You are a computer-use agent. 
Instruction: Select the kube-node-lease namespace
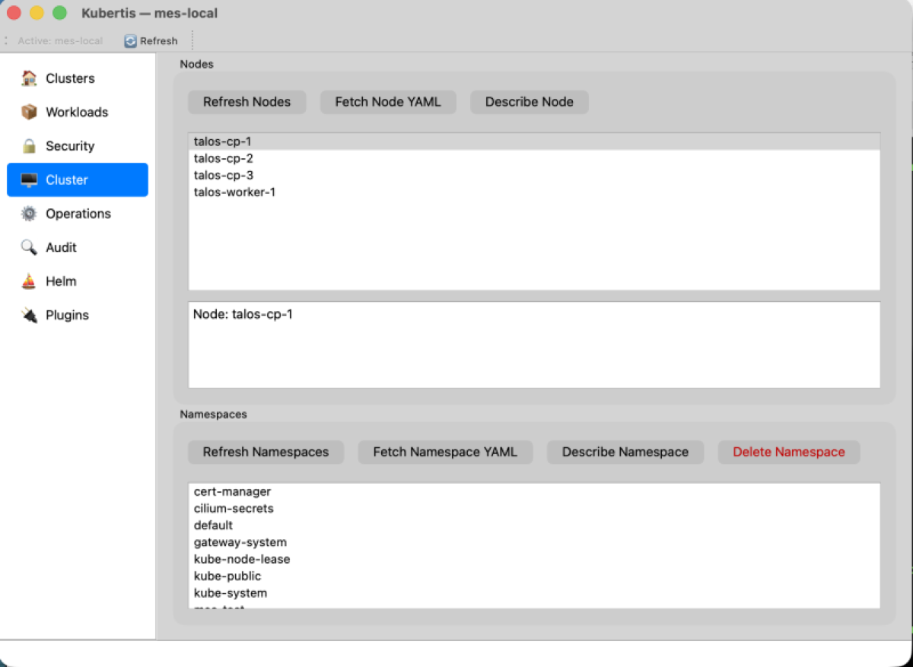(x=534, y=559)
